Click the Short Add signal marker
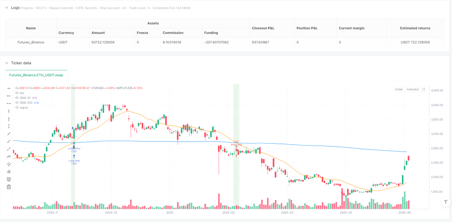The image size is (452, 222). click(x=236, y=145)
